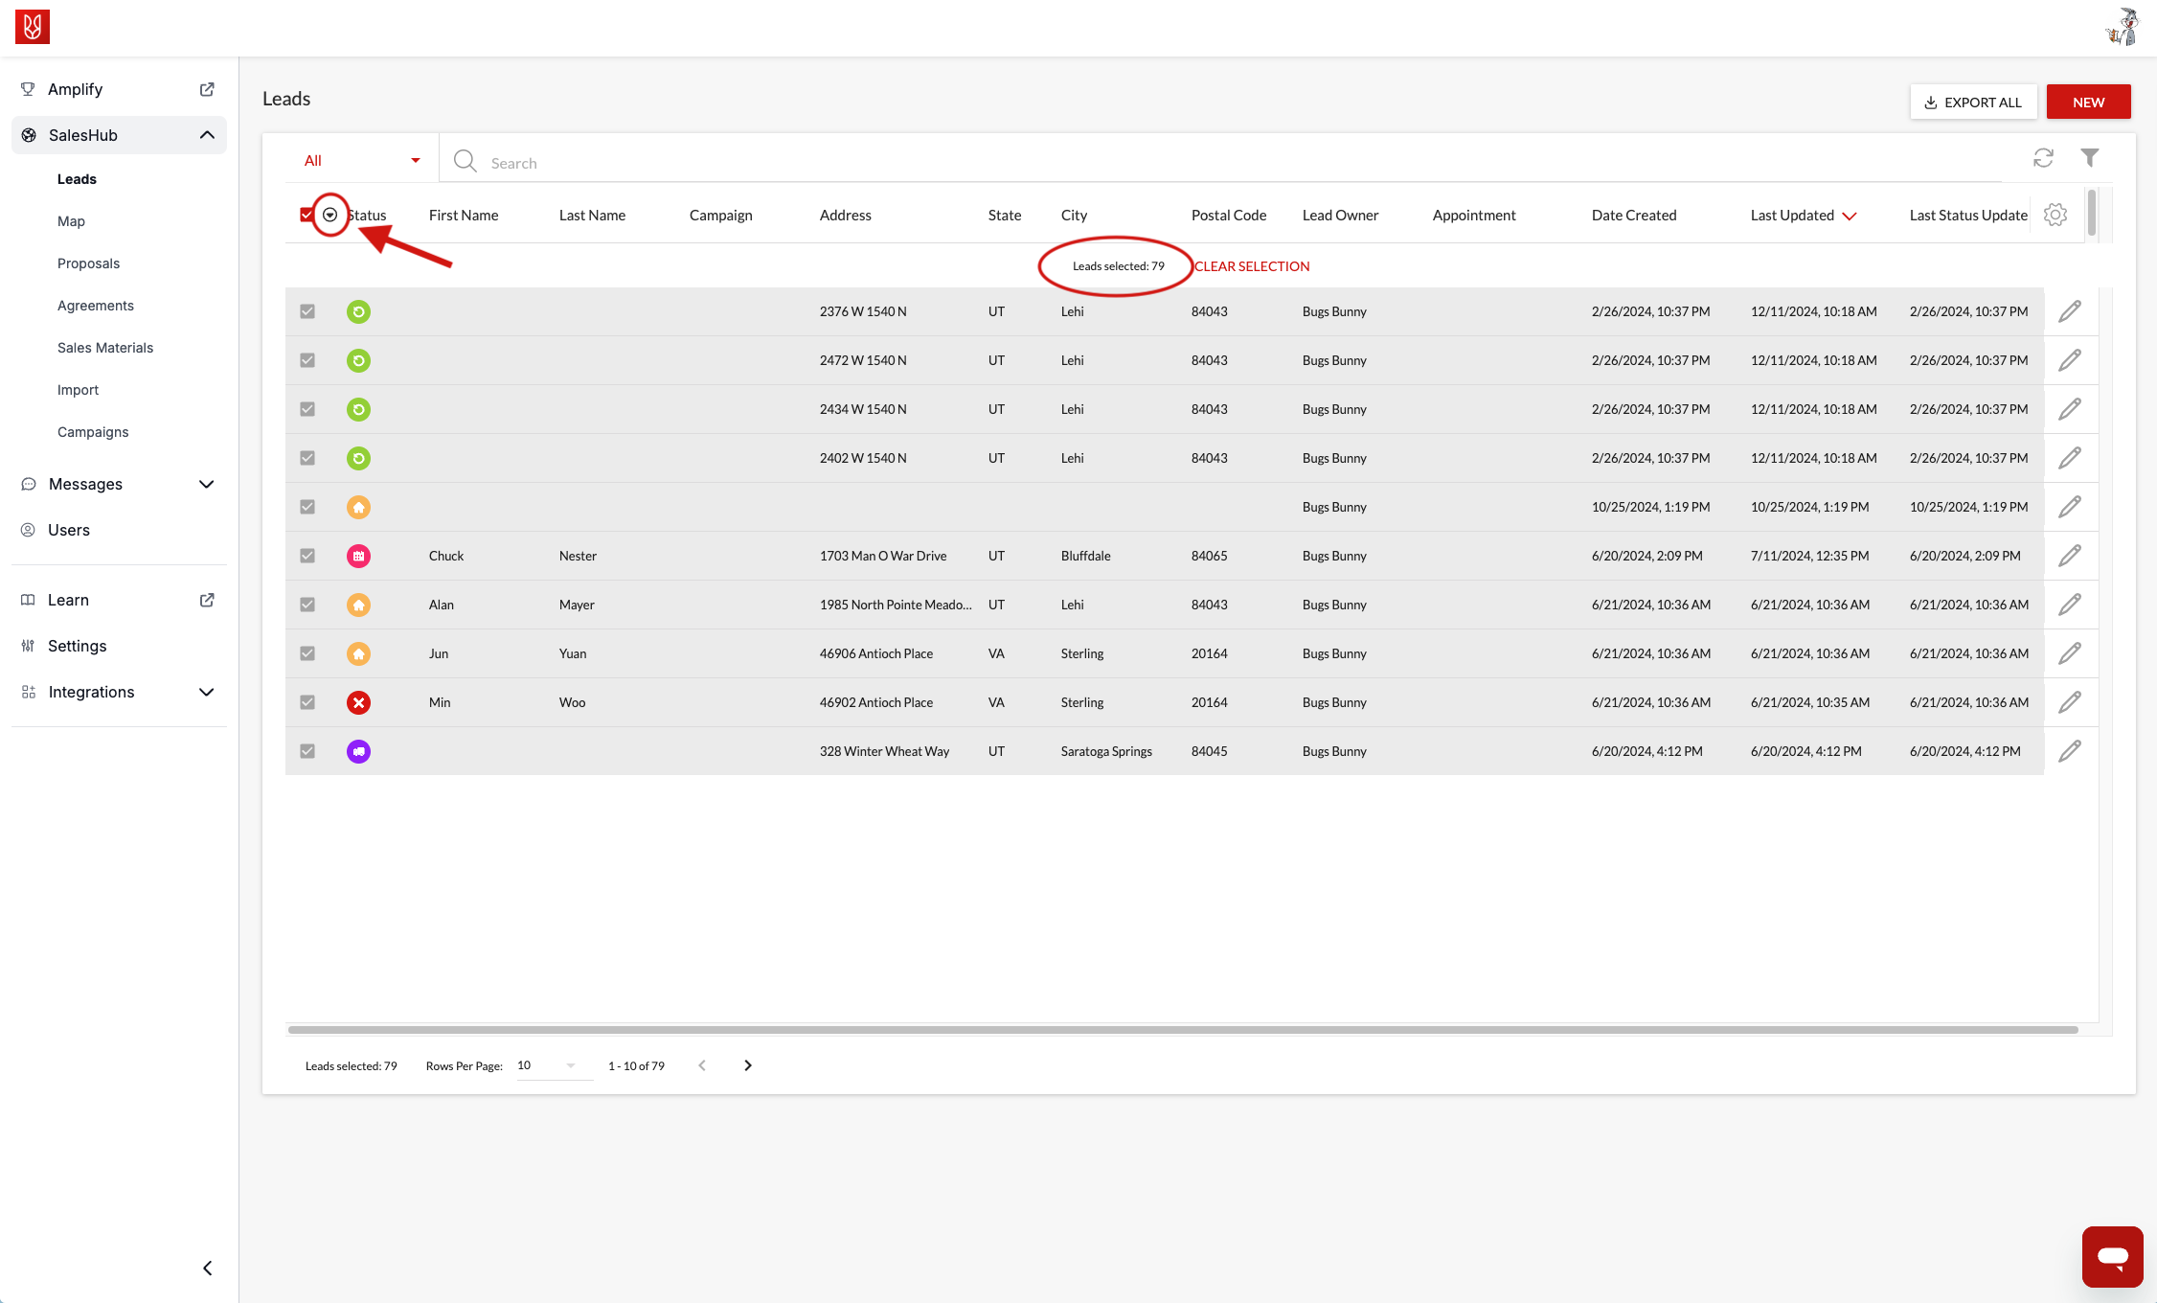Edit lead at 2402 W 1540 N
Image resolution: width=2157 pixels, height=1303 pixels.
[x=2070, y=458]
